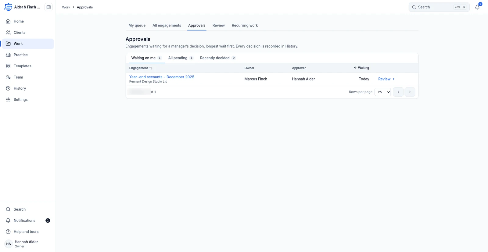Click the Notifications count badge in sidebar
This screenshot has width=488, height=252.
coord(48,221)
